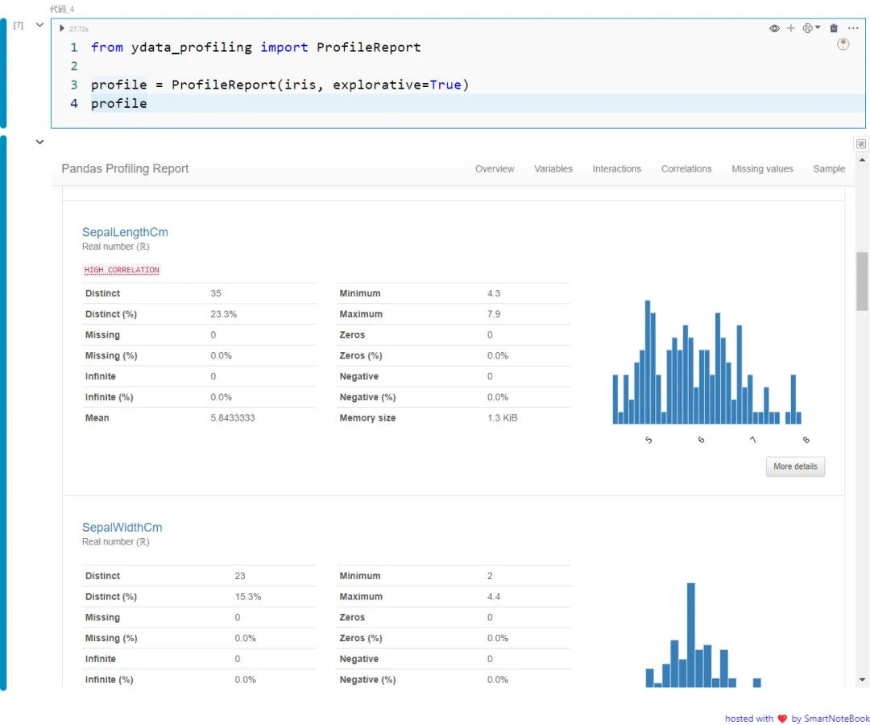Click the expand icon above the report output
The height and width of the screenshot is (725, 870).
860,143
